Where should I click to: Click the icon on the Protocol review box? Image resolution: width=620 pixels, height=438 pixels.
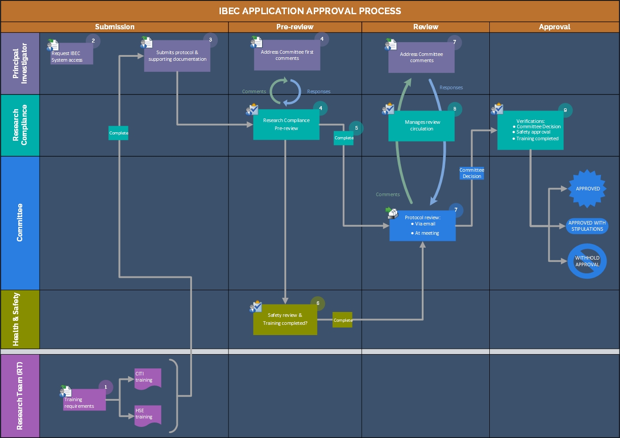tap(392, 213)
